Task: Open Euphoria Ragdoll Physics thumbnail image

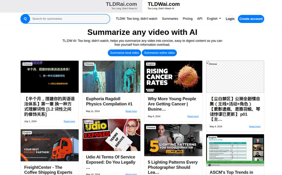Action: (x=111, y=77)
